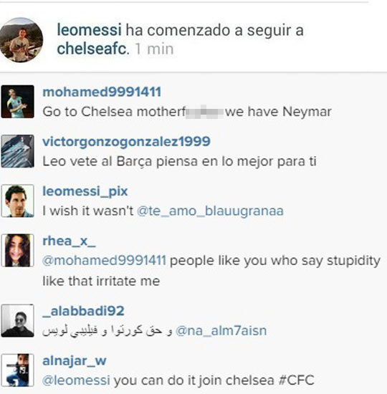Click the @leomessi mention in last comment

point(76,380)
